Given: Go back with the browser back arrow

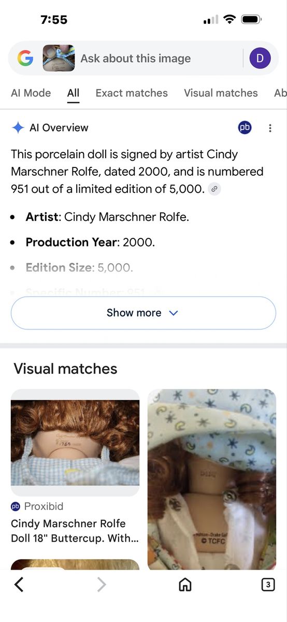Looking at the screenshot, I should click(x=19, y=585).
